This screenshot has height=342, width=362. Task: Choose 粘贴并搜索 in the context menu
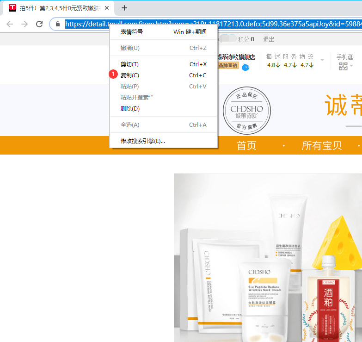click(x=164, y=98)
